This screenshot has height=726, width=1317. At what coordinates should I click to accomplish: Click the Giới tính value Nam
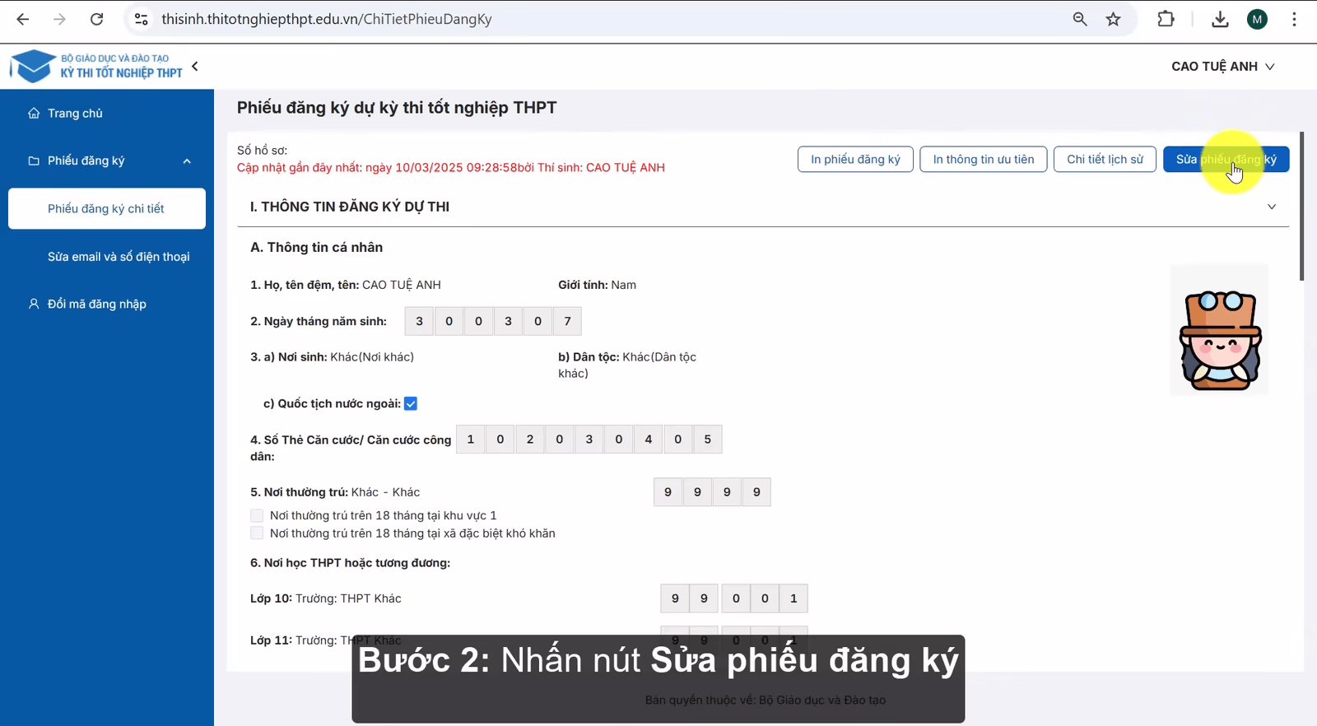[x=623, y=285]
